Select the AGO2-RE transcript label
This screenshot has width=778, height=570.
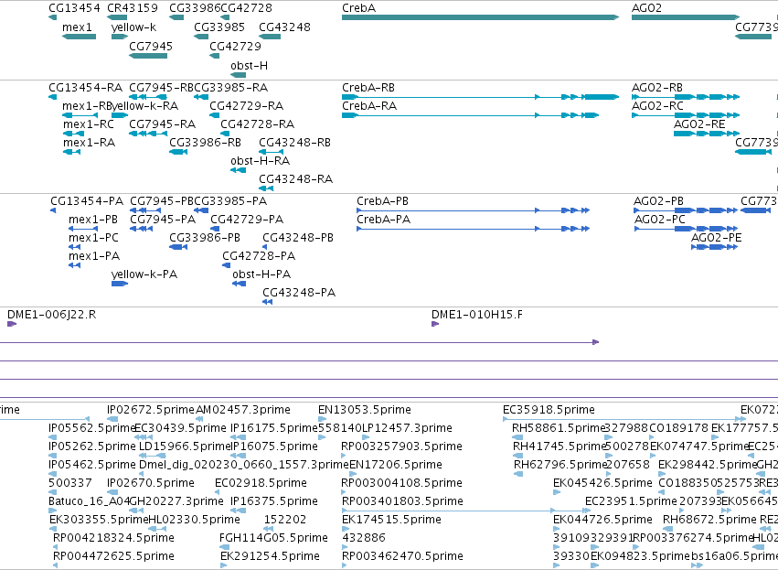coord(699,124)
